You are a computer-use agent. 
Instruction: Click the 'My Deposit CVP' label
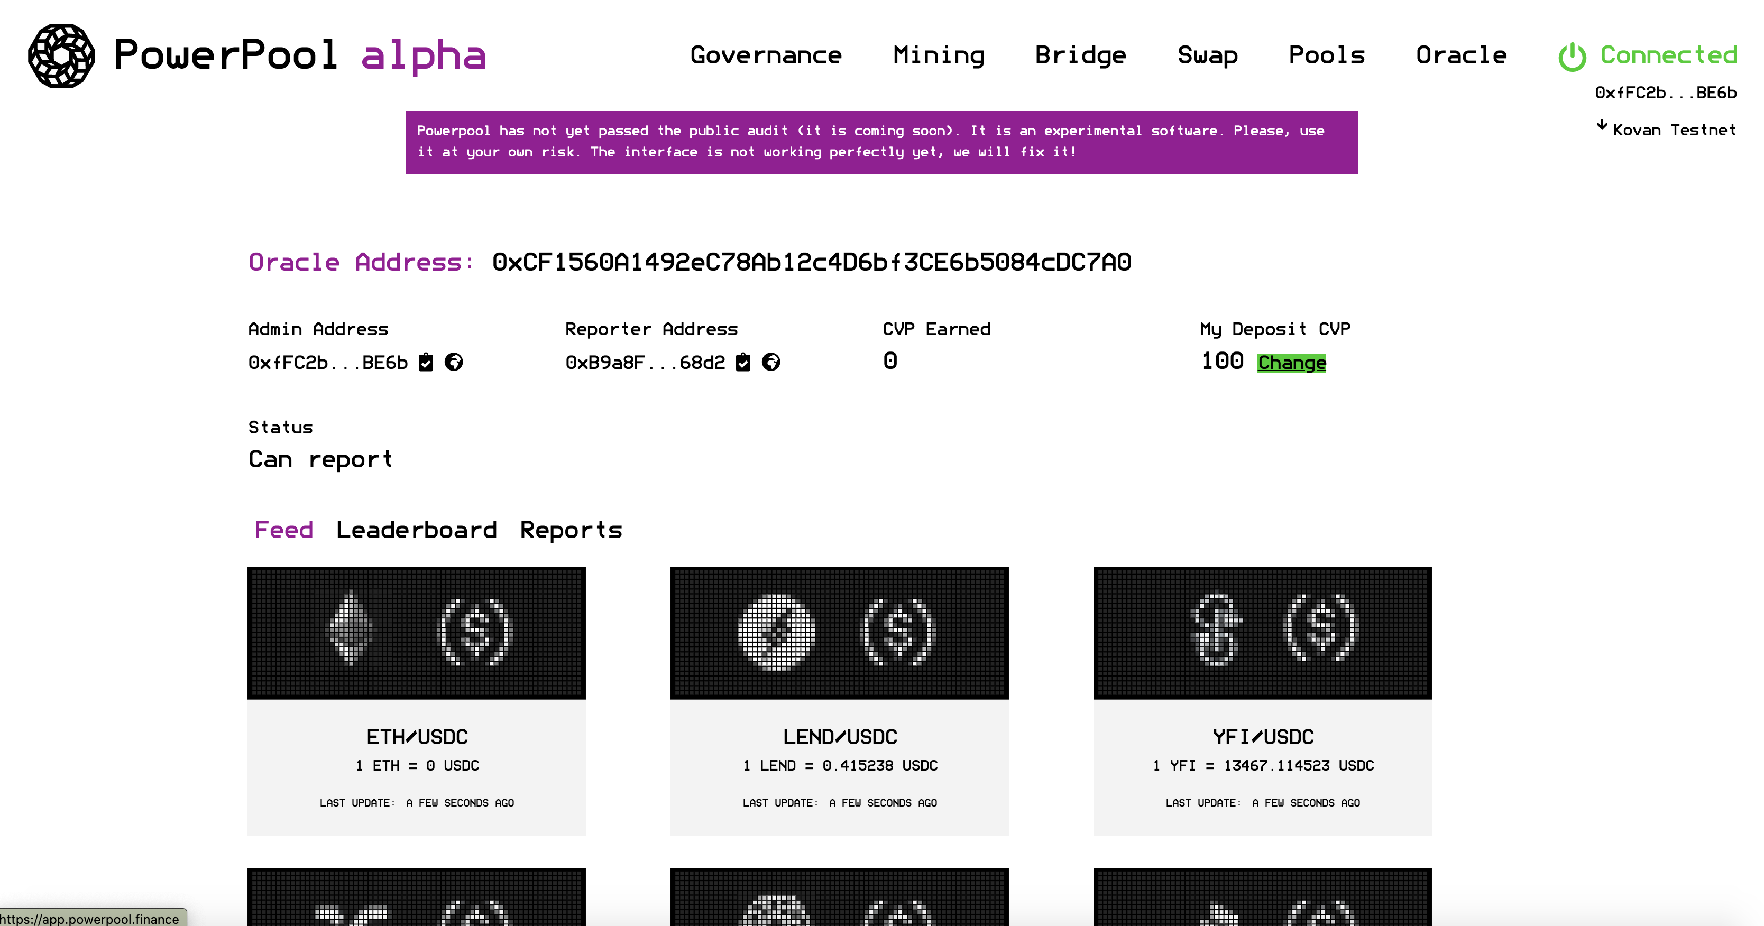[1275, 329]
